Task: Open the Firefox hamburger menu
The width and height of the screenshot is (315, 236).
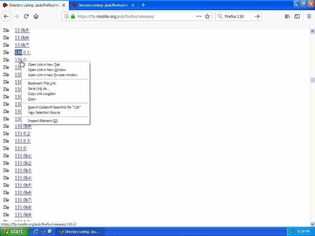Action: tap(309, 17)
